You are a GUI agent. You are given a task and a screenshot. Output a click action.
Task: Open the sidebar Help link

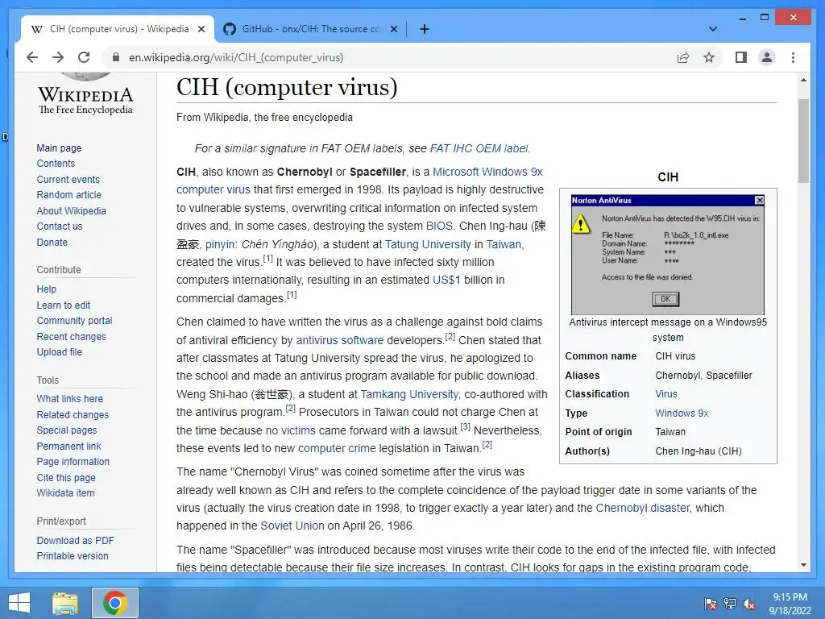(46, 289)
